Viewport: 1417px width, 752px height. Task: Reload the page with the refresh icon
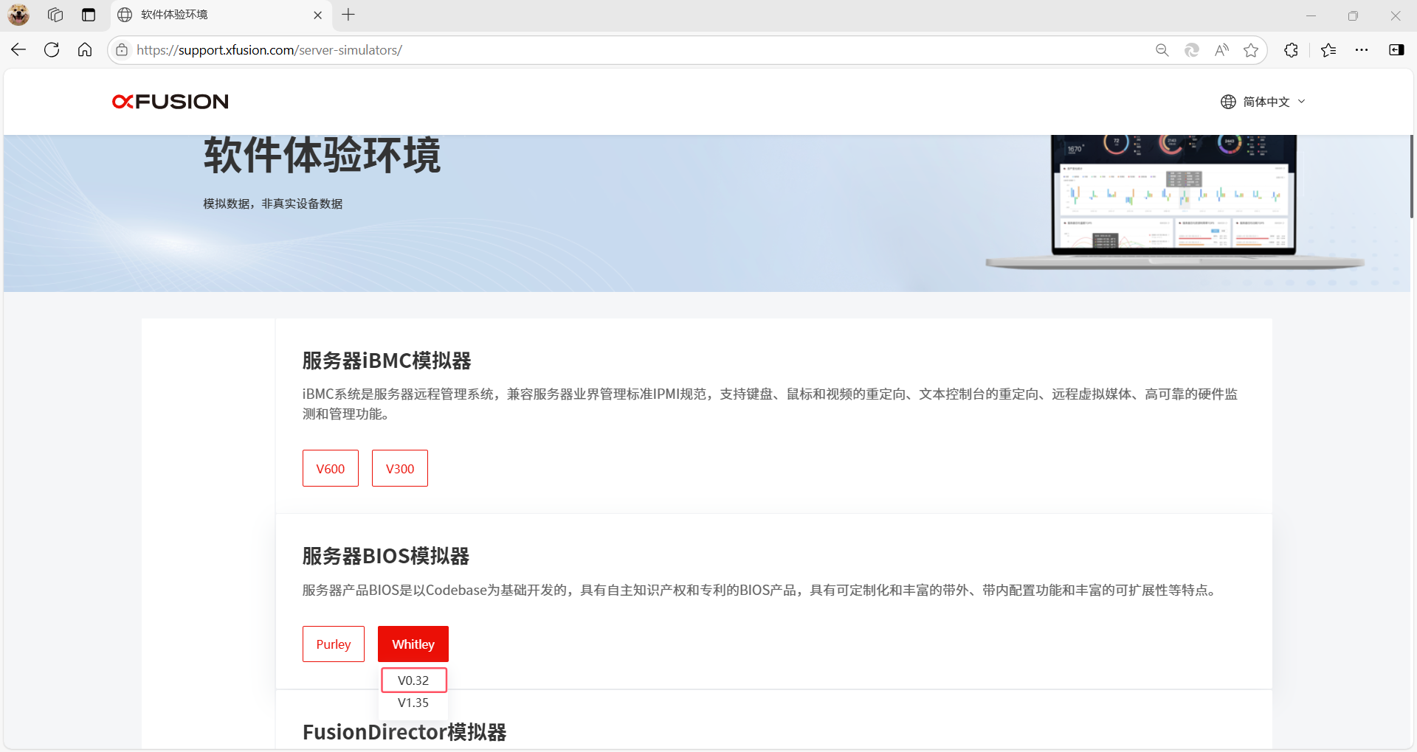(x=52, y=49)
